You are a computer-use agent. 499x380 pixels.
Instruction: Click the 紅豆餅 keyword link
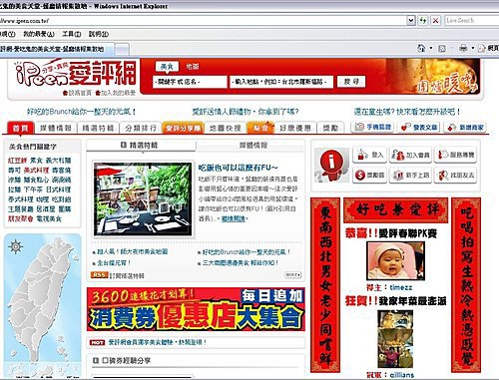(x=17, y=161)
